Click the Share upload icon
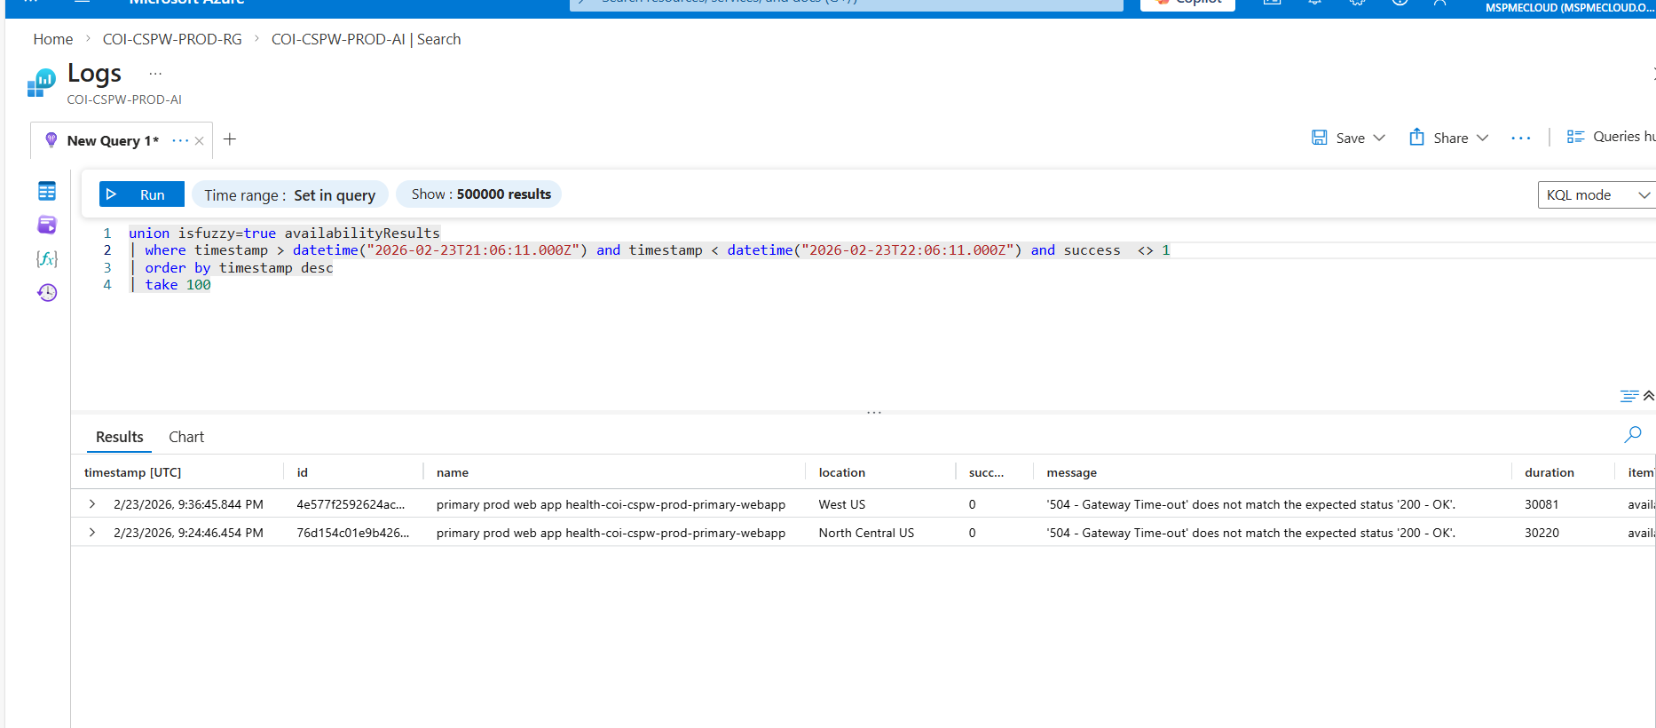This screenshot has width=1656, height=728. click(1417, 137)
